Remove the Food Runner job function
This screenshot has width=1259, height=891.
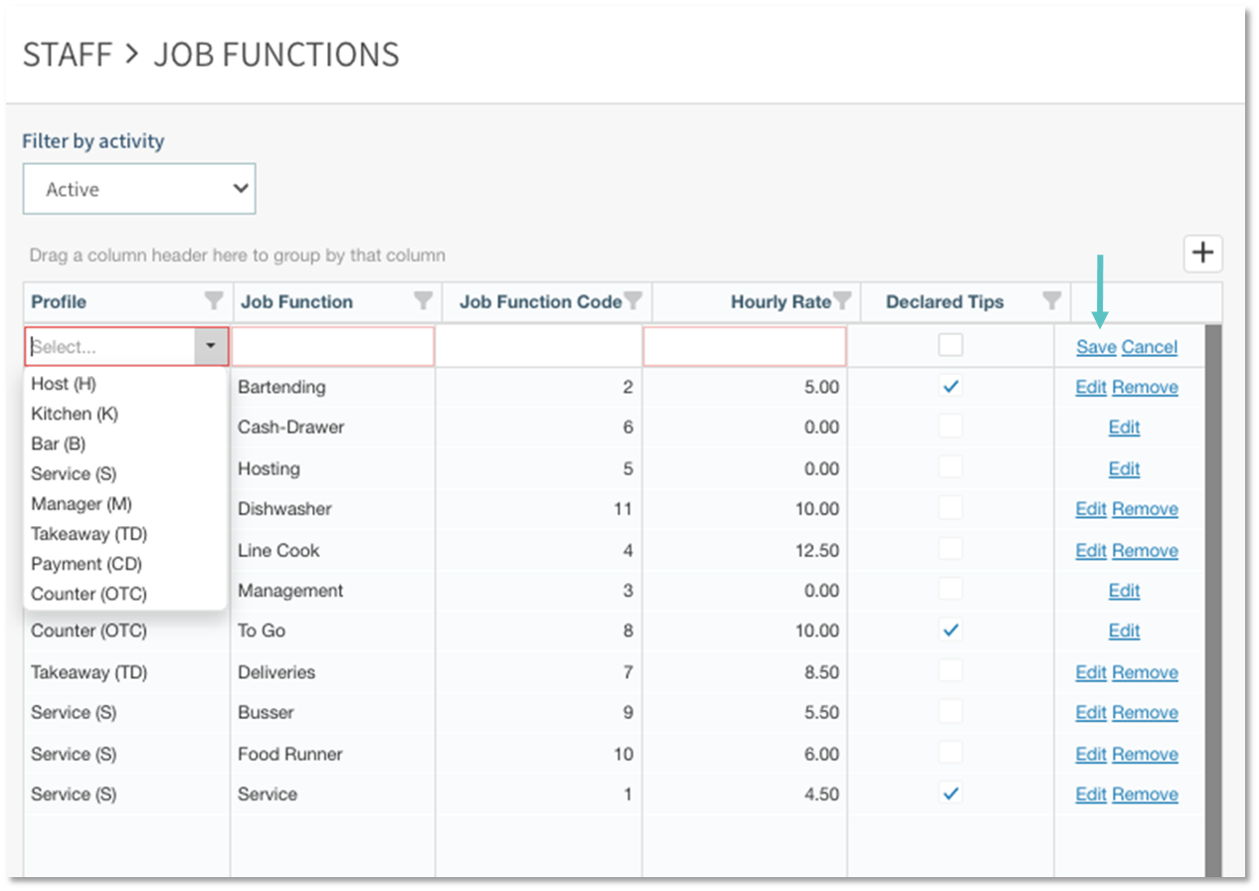pyautogui.click(x=1145, y=754)
